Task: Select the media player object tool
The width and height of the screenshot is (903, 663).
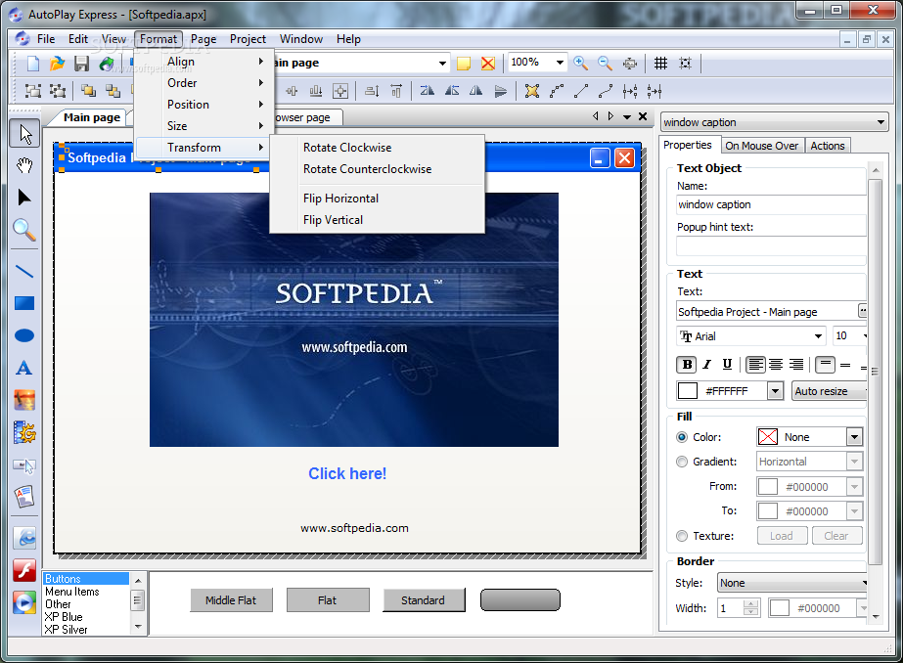Action: (24, 602)
